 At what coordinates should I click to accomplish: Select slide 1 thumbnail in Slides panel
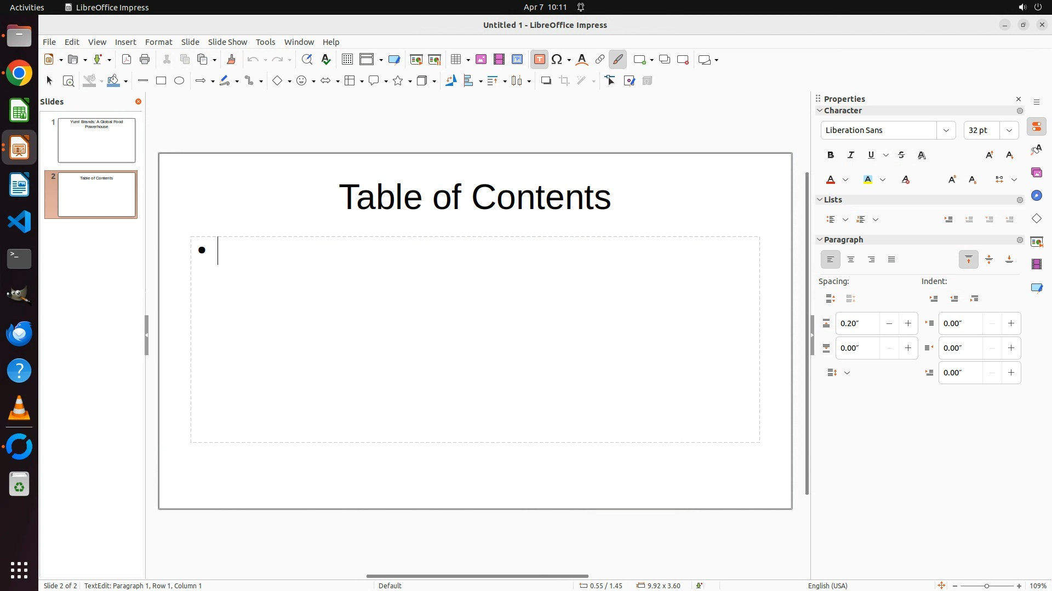coord(96,141)
